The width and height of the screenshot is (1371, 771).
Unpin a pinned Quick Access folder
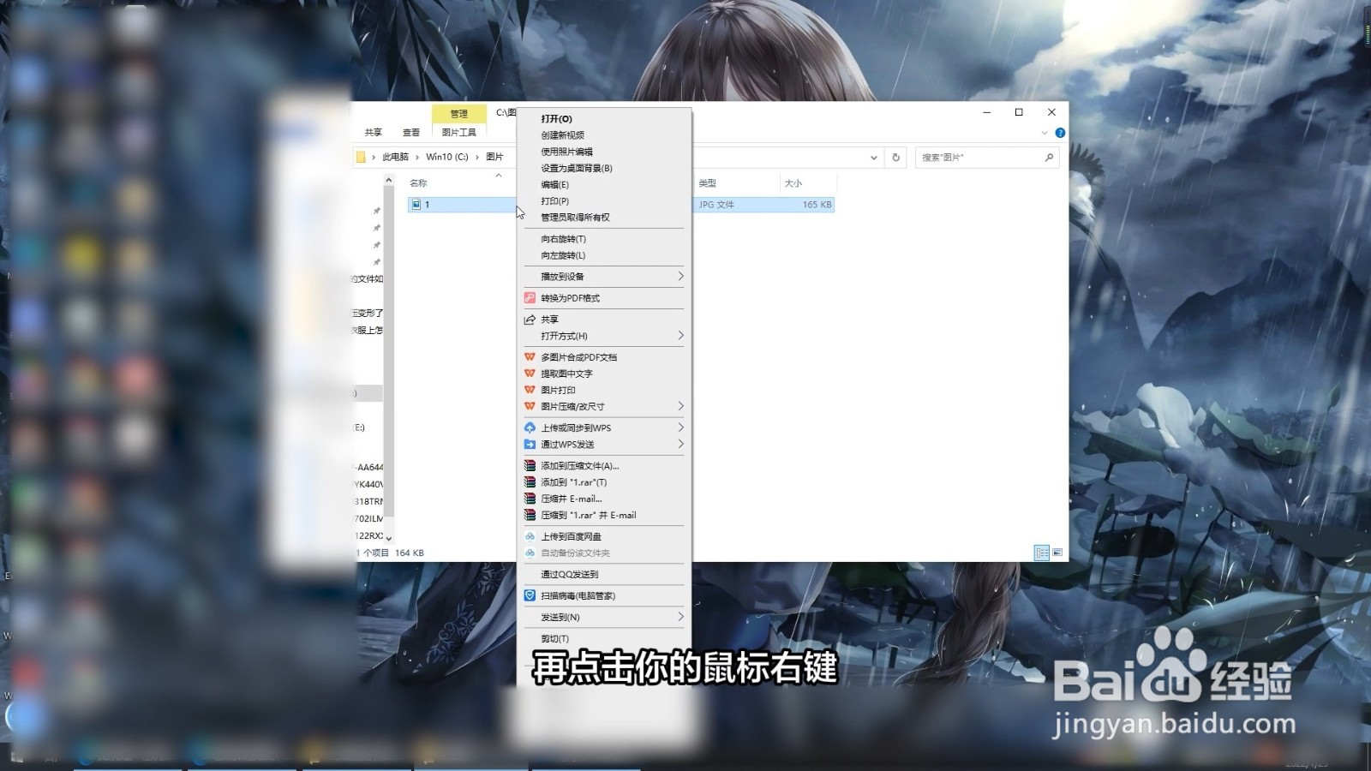(x=377, y=212)
